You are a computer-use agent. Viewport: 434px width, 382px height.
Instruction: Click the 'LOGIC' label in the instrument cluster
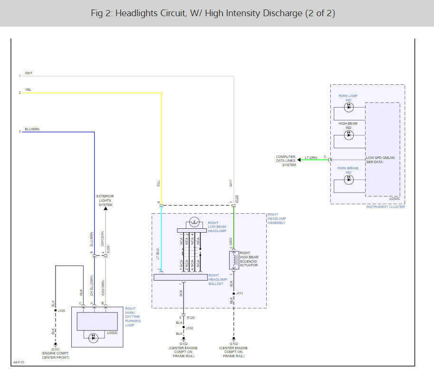coord(395,199)
